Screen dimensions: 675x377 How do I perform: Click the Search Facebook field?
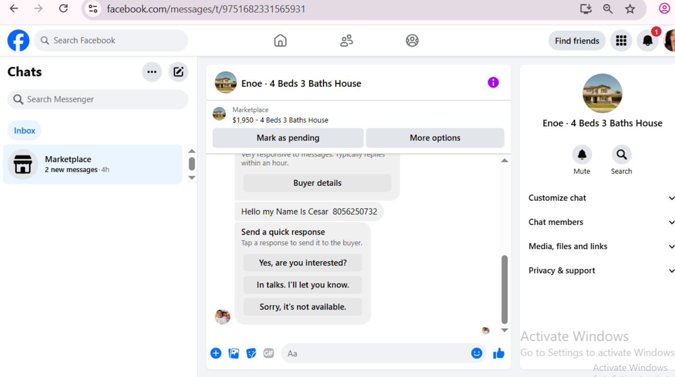(111, 41)
